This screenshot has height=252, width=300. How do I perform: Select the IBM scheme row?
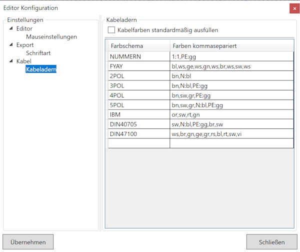point(138,114)
